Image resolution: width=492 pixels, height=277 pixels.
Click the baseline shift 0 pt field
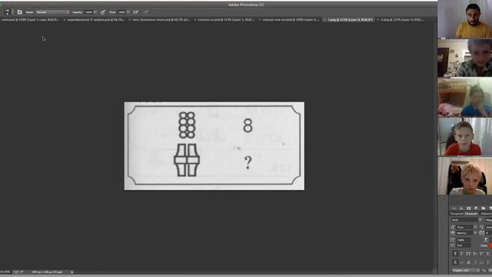pos(464,245)
